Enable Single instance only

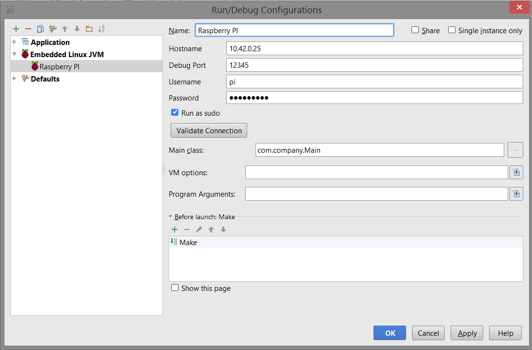click(452, 30)
